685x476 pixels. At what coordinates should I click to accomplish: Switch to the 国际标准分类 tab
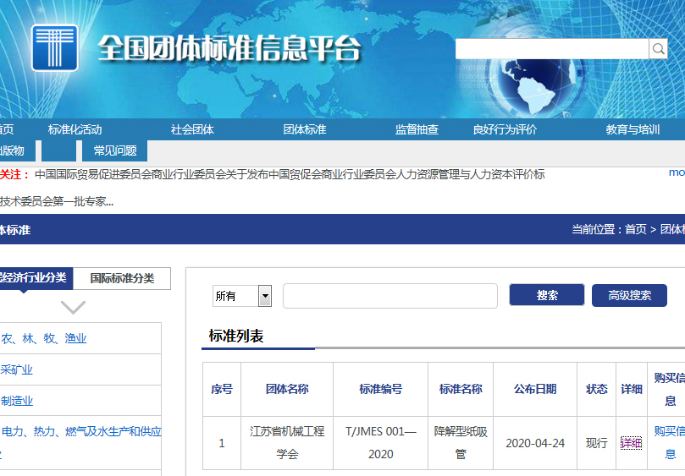point(122,278)
